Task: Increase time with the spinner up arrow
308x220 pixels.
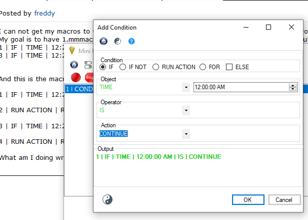Action: [x=292, y=85]
